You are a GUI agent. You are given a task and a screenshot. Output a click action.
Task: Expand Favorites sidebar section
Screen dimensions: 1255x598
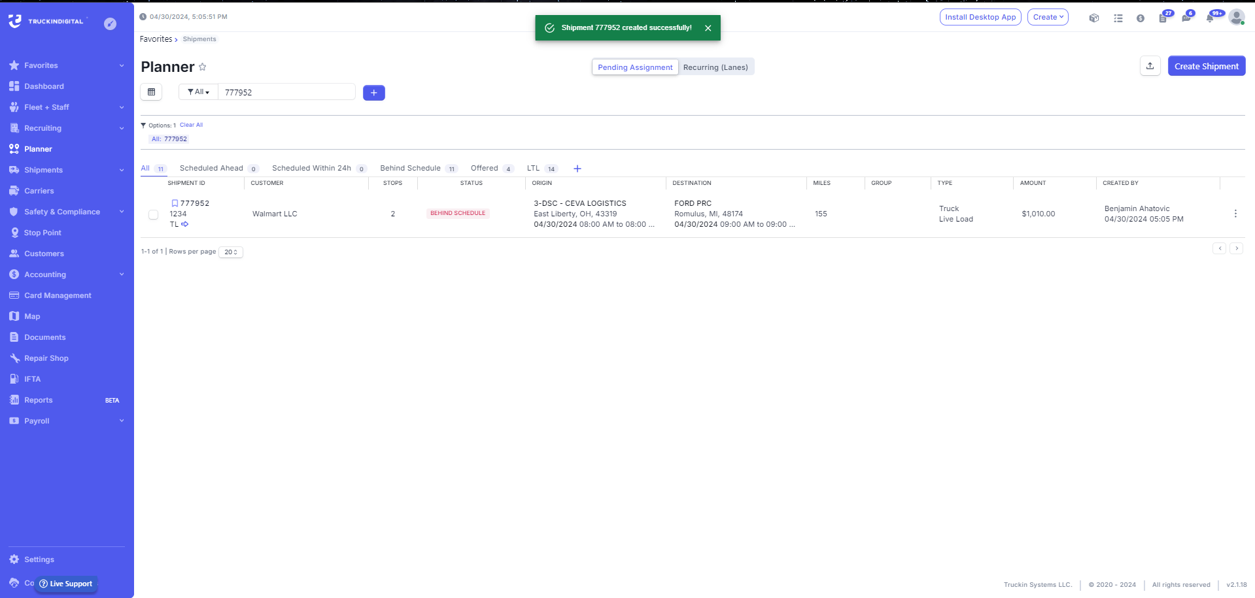122,65
